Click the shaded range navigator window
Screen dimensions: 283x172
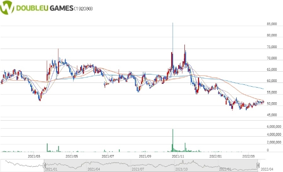[x=151, y=165]
